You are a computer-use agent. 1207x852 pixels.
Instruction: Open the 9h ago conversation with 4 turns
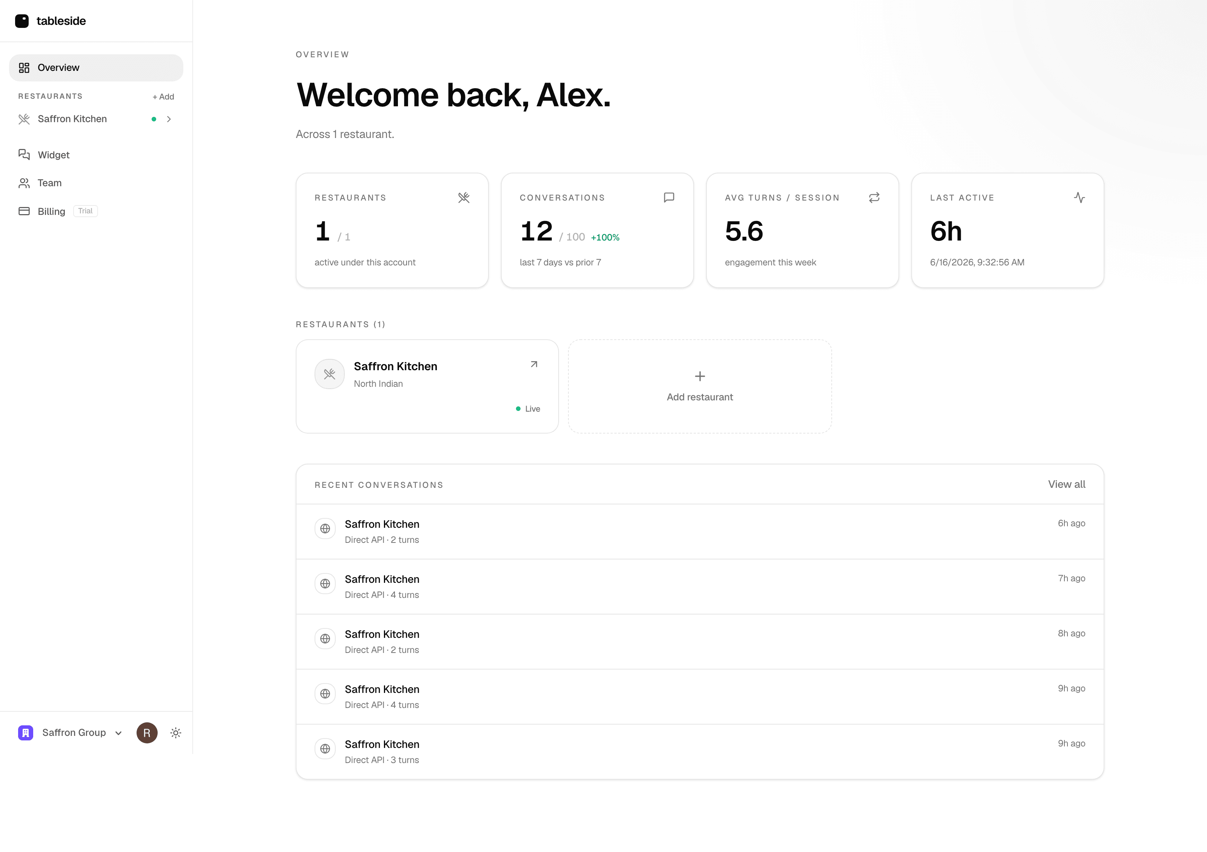click(700, 697)
